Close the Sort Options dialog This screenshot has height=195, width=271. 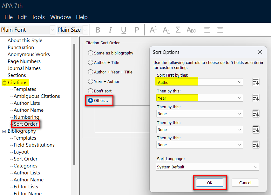pos(260,52)
